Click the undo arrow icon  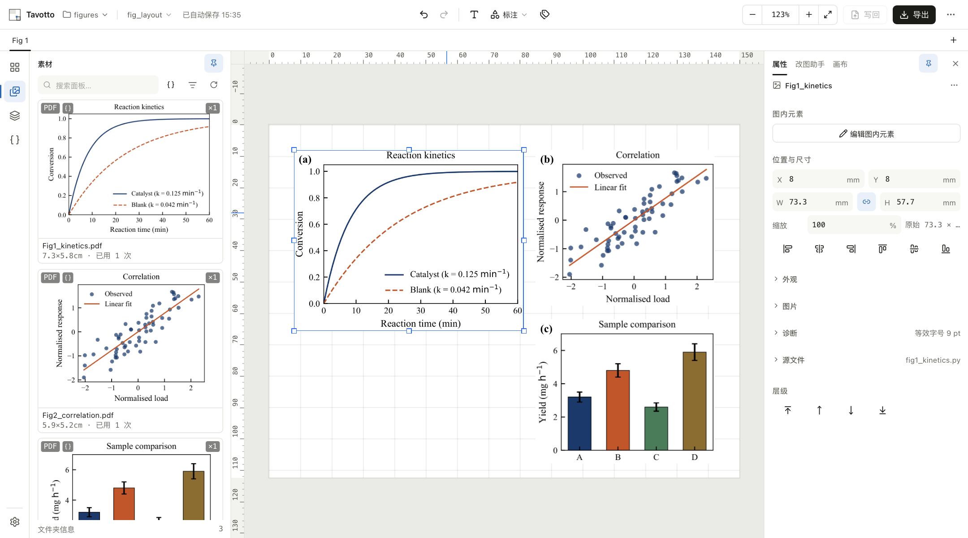(x=423, y=15)
